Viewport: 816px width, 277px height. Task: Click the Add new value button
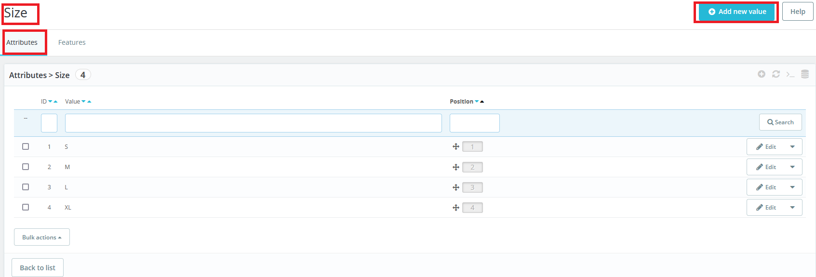pos(737,12)
